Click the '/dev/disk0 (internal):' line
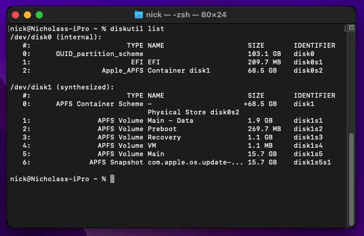Image resolution: width=364 pixels, height=236 pixels. pyautogui.click(x=56, y=37)
